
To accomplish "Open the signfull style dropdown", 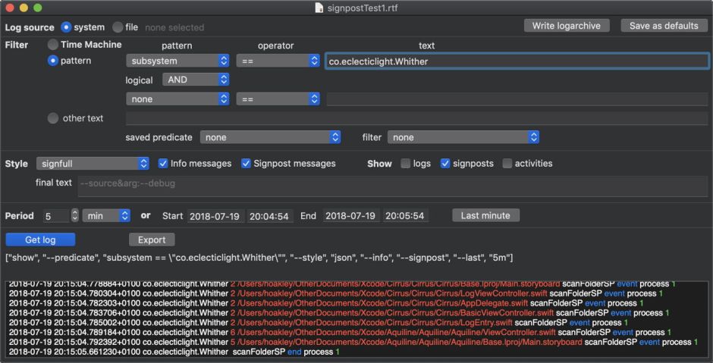I will (93, 164).
